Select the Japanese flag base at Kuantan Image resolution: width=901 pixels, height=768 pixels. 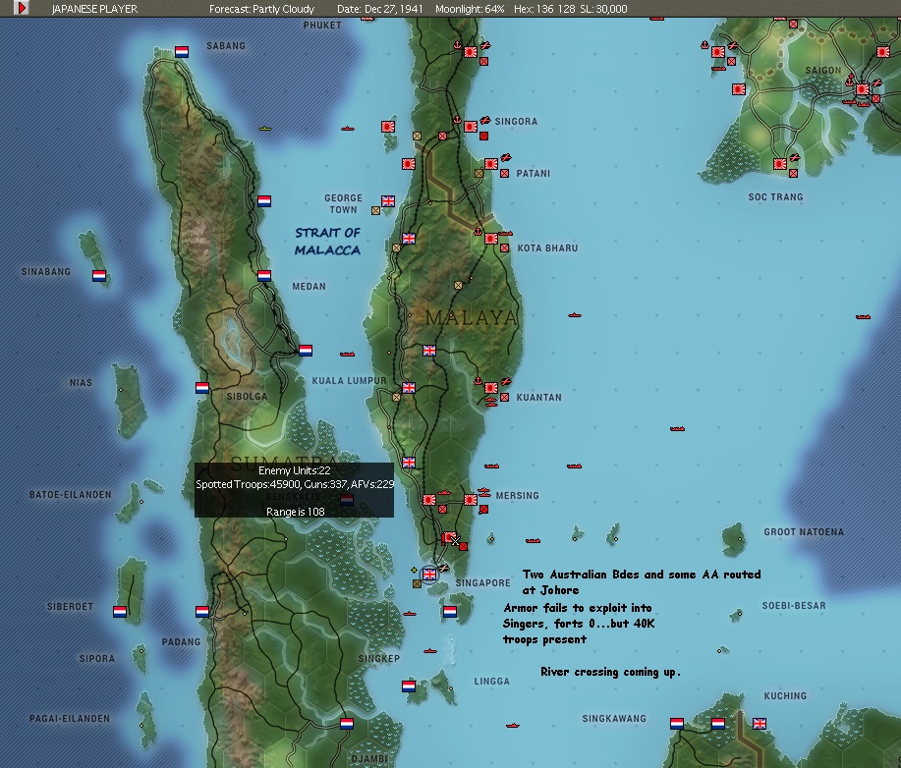[491, 388]
